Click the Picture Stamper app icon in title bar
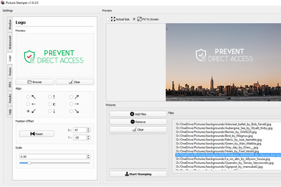 click(3, 3)
